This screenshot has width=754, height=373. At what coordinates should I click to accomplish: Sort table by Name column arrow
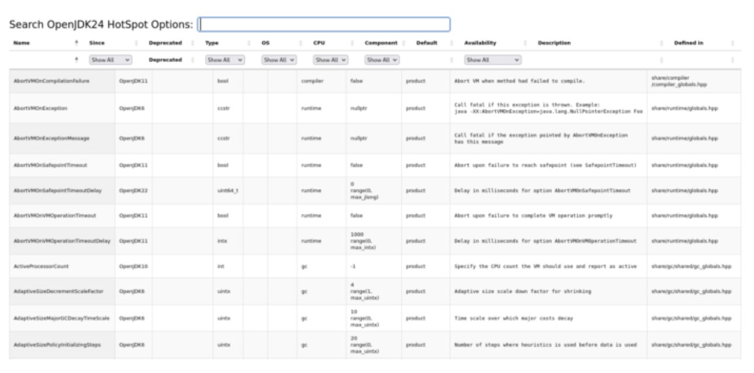[x=76, y=43]
